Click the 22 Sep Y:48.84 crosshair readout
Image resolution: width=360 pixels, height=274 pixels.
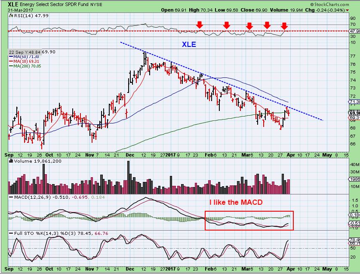click(25, 52)
